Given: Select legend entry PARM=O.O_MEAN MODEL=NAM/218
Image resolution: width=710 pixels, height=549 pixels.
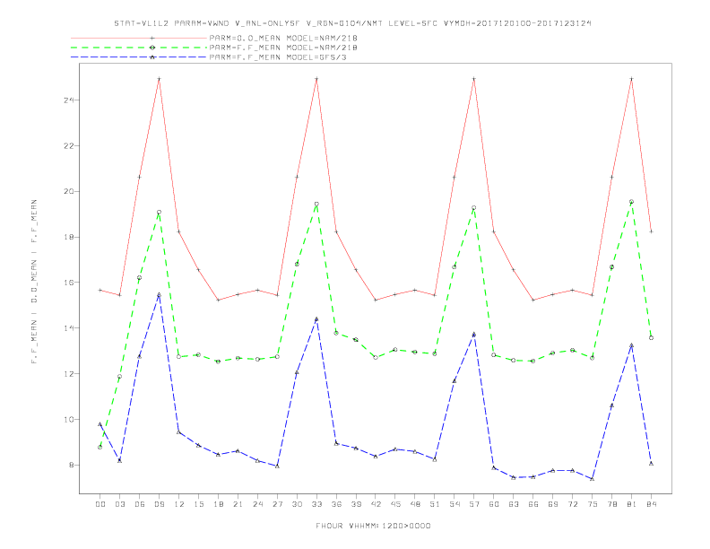Looking at the screenshot, I should [283, 38].
